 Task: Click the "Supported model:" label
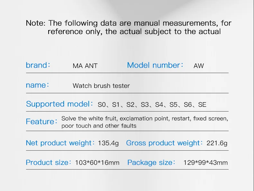[59, 104]
